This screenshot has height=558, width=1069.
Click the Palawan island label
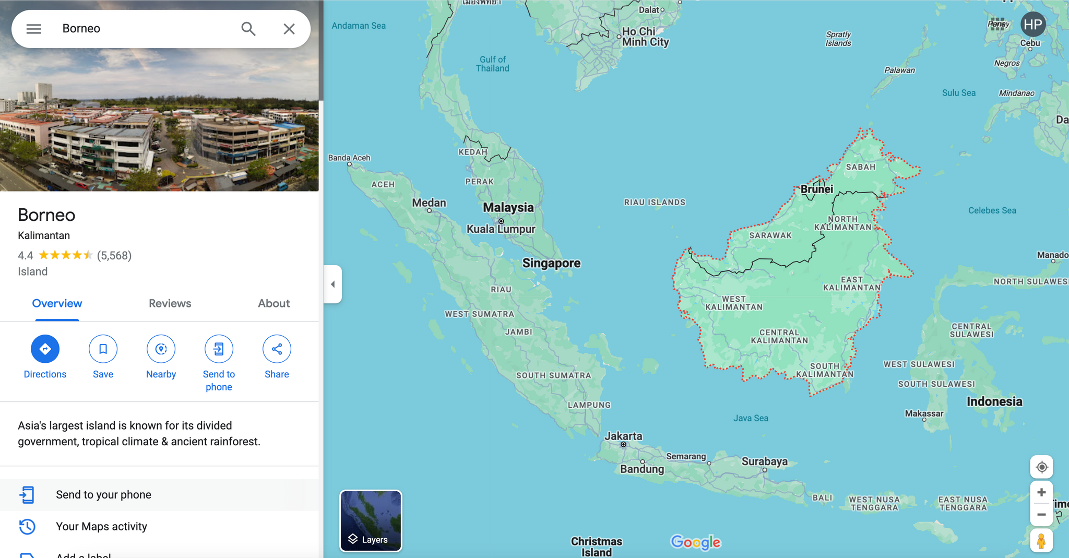tap(899, 70)
